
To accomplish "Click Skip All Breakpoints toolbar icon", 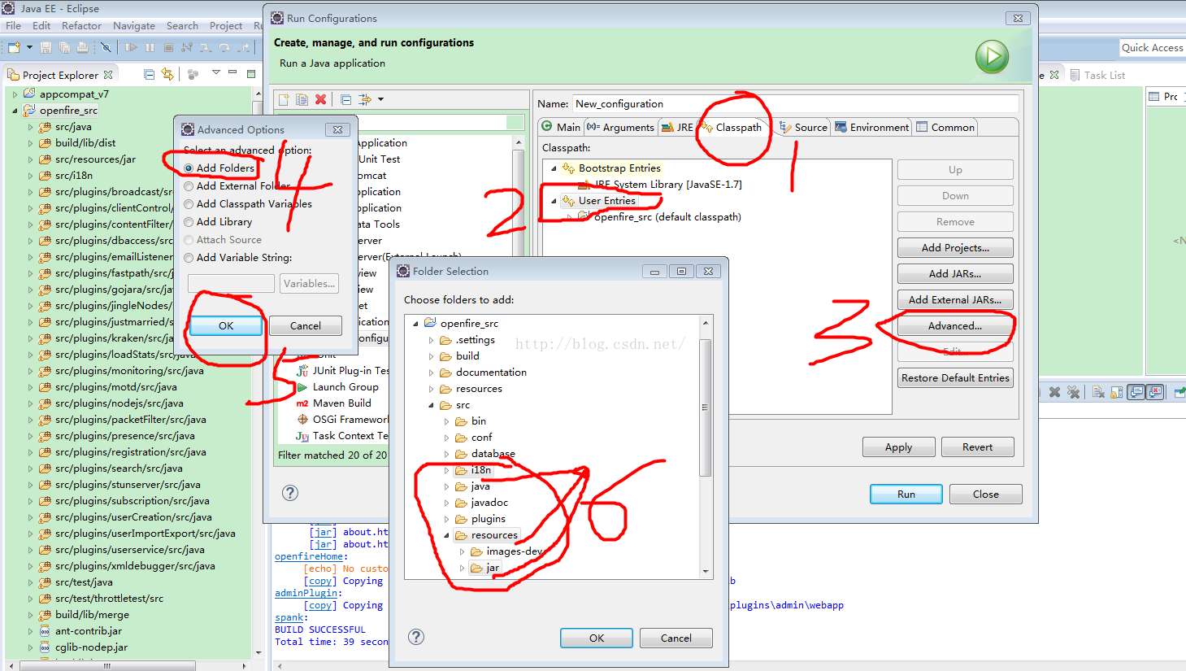I will coord(106,47).
